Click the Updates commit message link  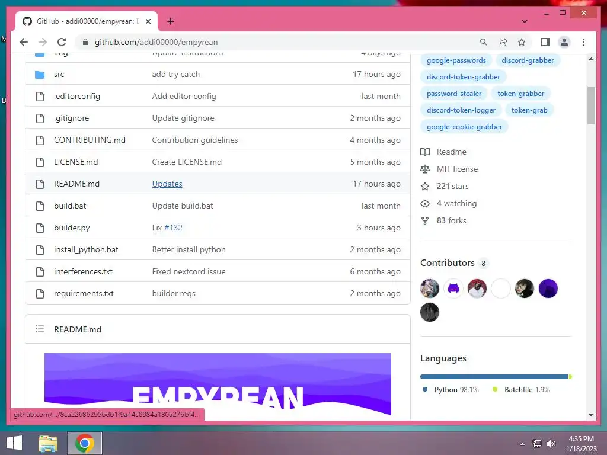point(167,184)
